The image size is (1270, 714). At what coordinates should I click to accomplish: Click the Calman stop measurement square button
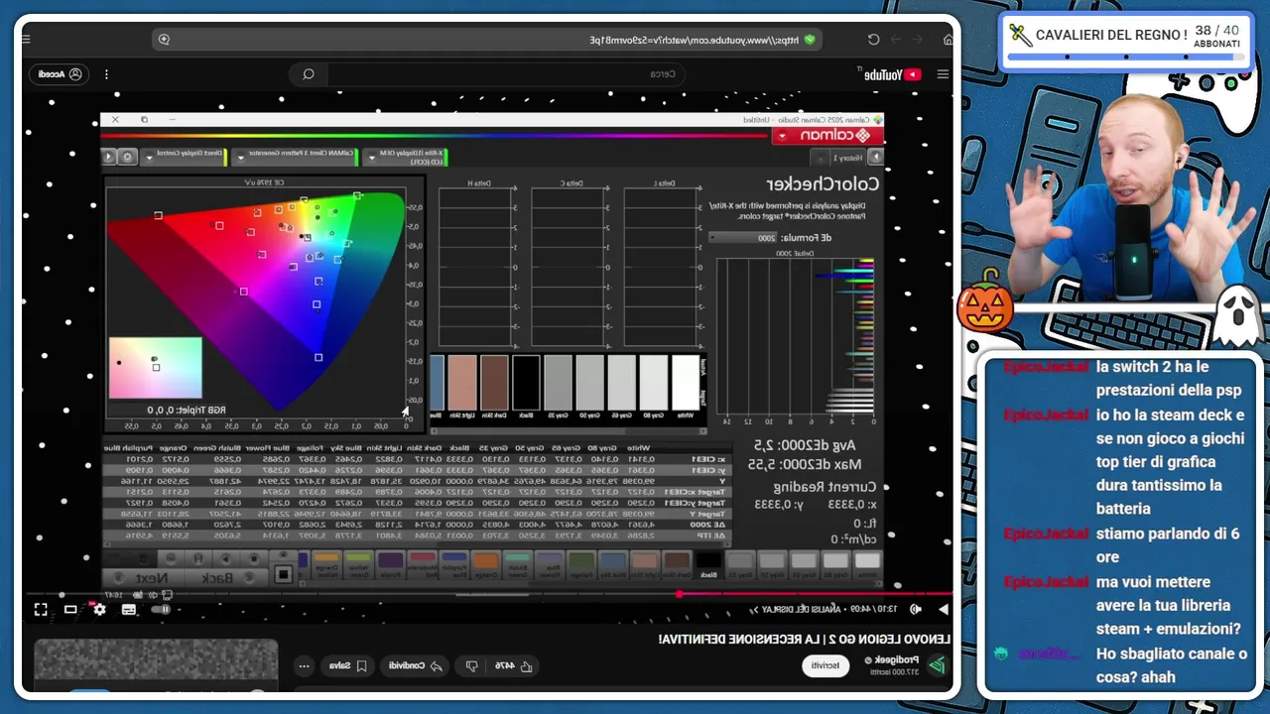click(284, 574)
